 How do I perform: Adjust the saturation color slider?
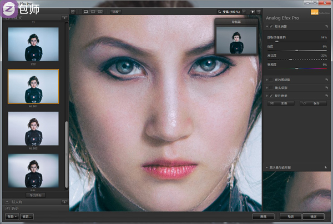click(x=297, y=68)
